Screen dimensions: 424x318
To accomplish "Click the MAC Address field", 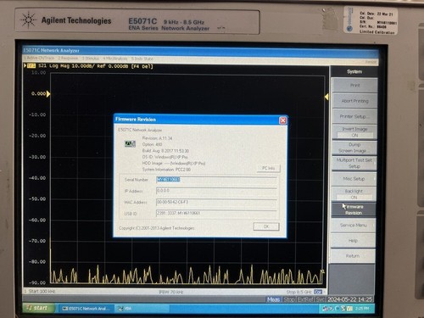I will coord(216,202).
